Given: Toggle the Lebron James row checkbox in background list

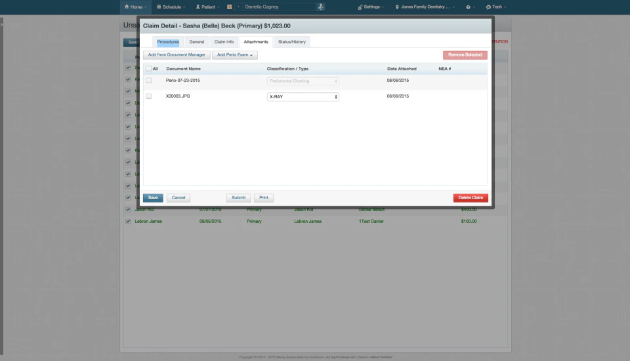Looking at the screenshot, I should coord(128,221).
